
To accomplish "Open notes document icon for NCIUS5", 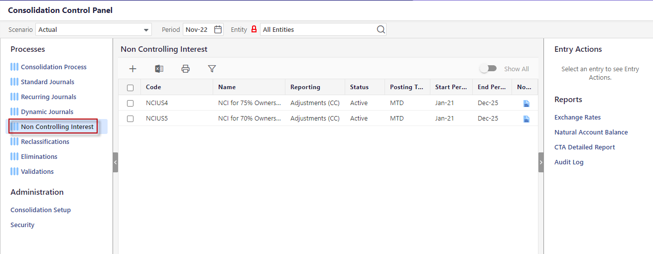I will [x=526, y=119].
